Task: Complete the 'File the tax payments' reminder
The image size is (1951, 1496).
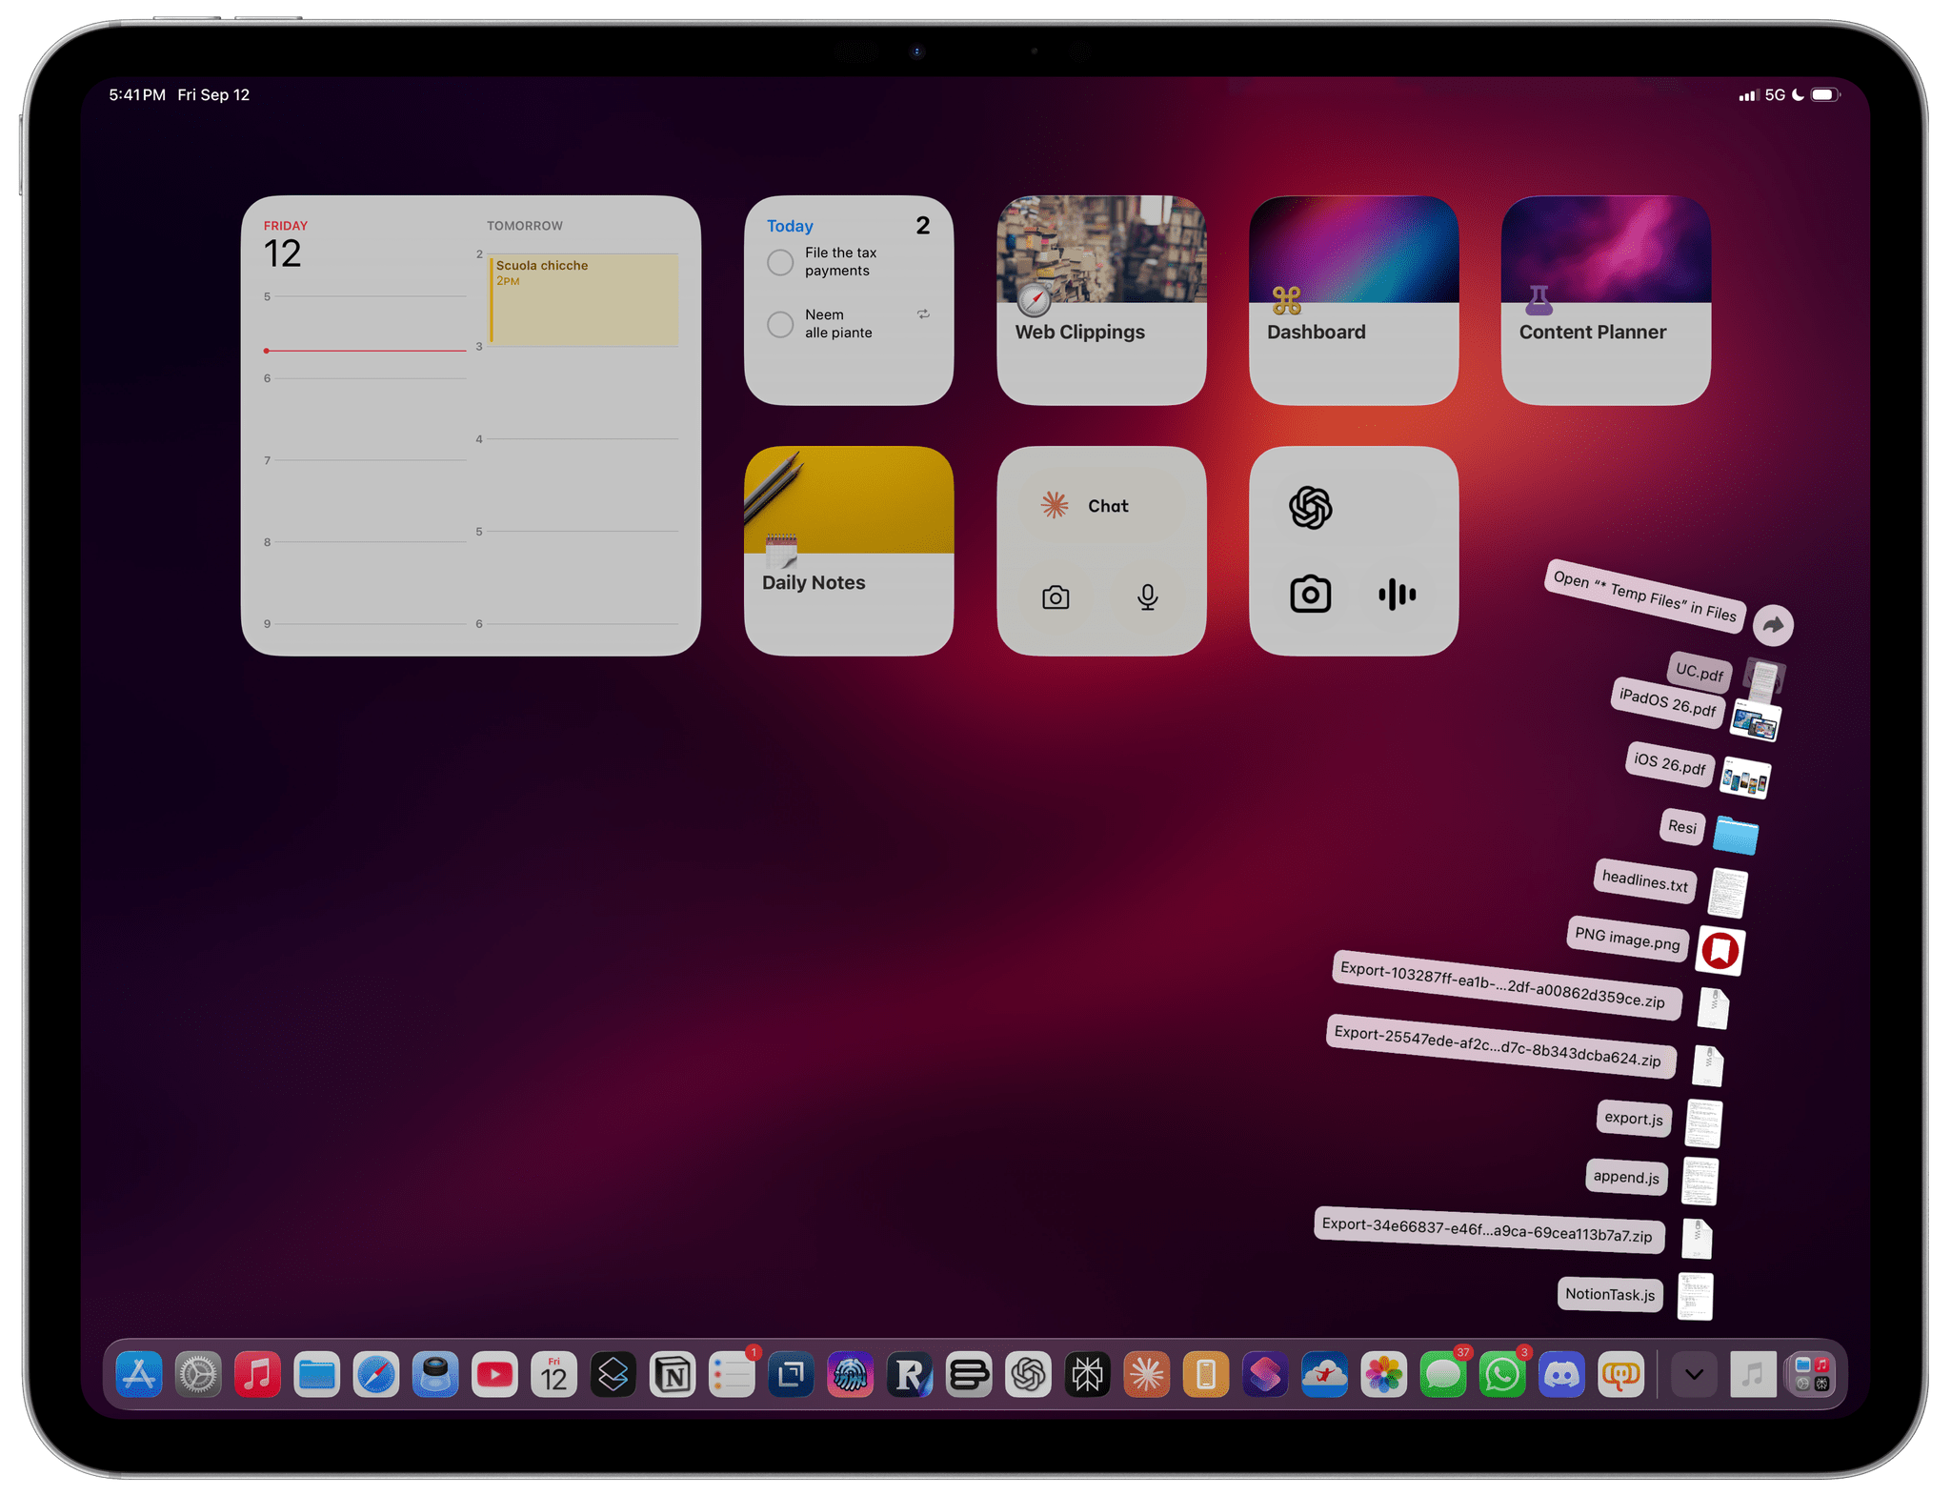Action: point(780,262)
